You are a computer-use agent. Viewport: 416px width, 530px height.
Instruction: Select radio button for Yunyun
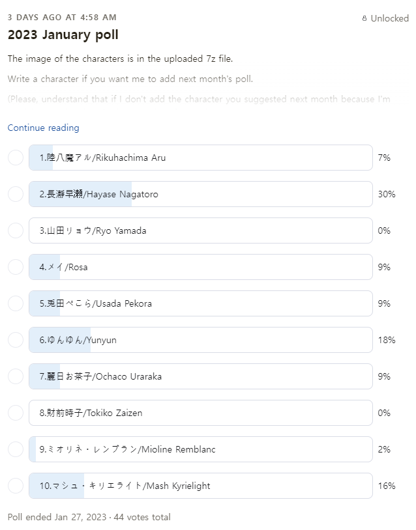[16, 340]
